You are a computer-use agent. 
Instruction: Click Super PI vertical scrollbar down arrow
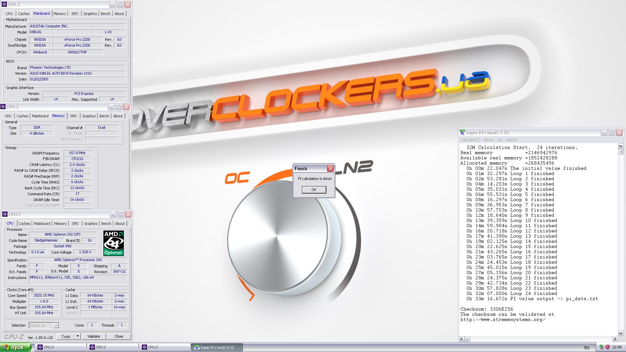click(620, 333)
